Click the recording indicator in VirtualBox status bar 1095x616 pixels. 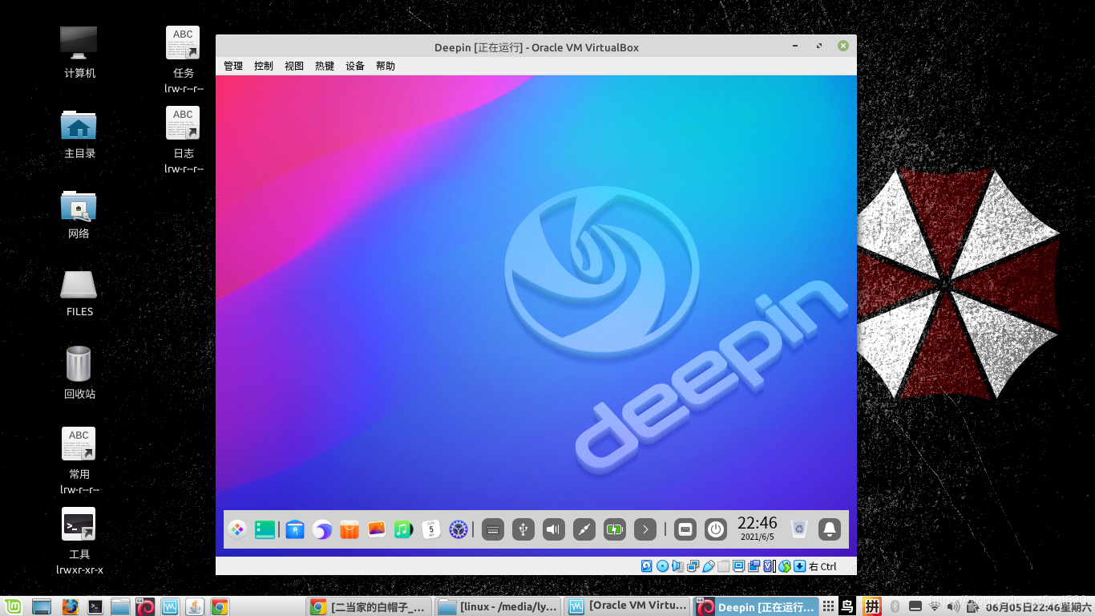[x=754, y=566]
